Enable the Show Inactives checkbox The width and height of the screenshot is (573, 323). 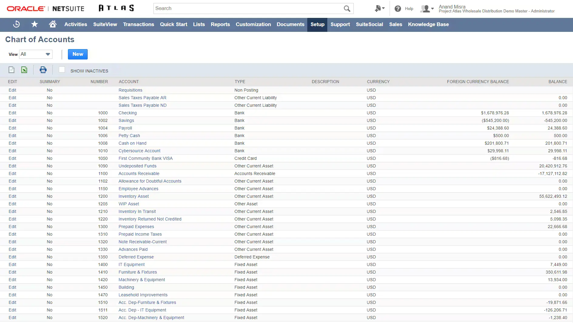pyautogui.click(x=62, y=69)
